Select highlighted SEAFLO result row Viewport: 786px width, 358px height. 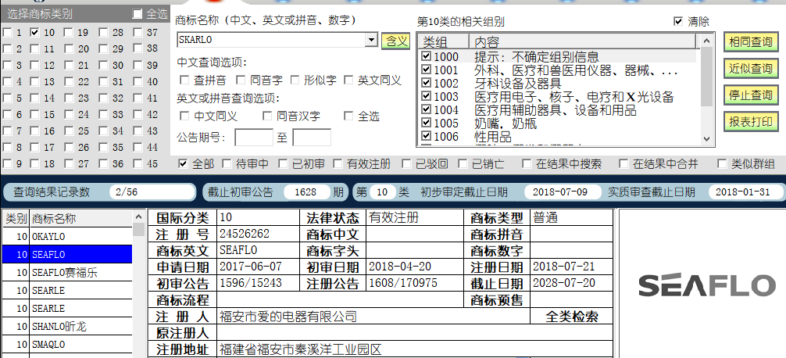pos(67,254)
